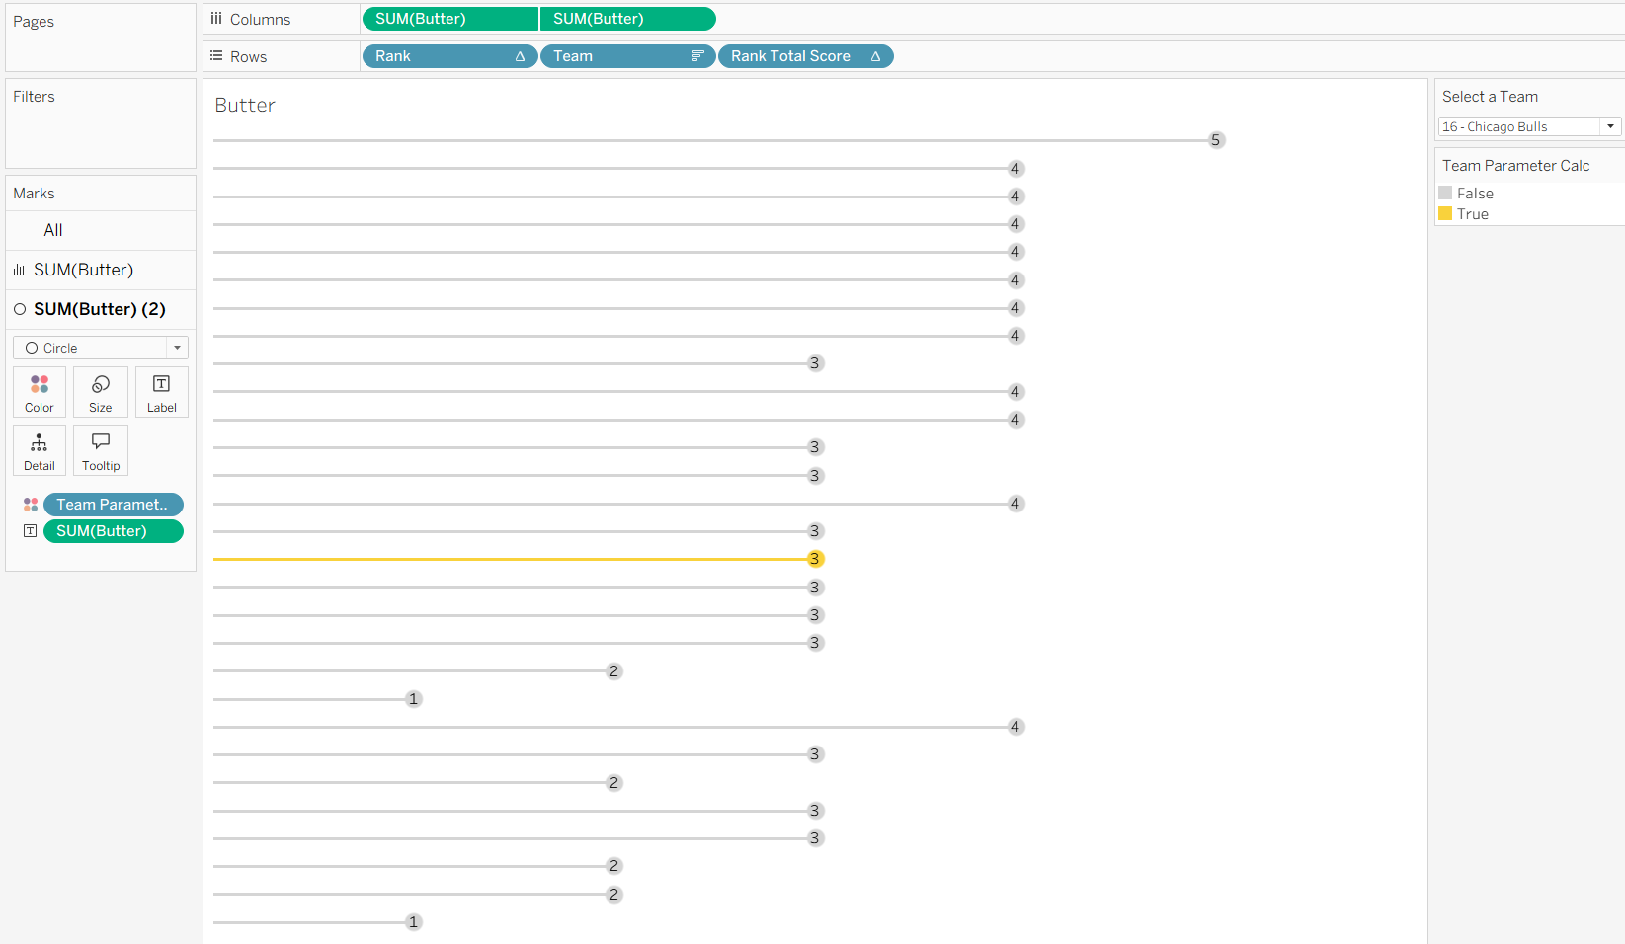This screenshot has height=944, width=1625.
Task: Open the Size control in Marks
Action: [x=101, y=392]
